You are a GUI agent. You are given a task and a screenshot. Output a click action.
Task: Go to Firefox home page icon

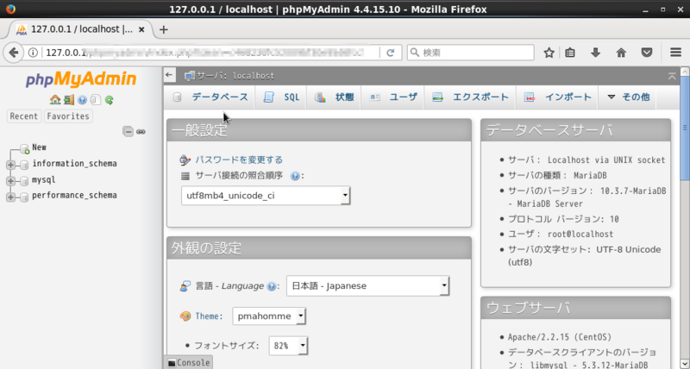[621, 53]
